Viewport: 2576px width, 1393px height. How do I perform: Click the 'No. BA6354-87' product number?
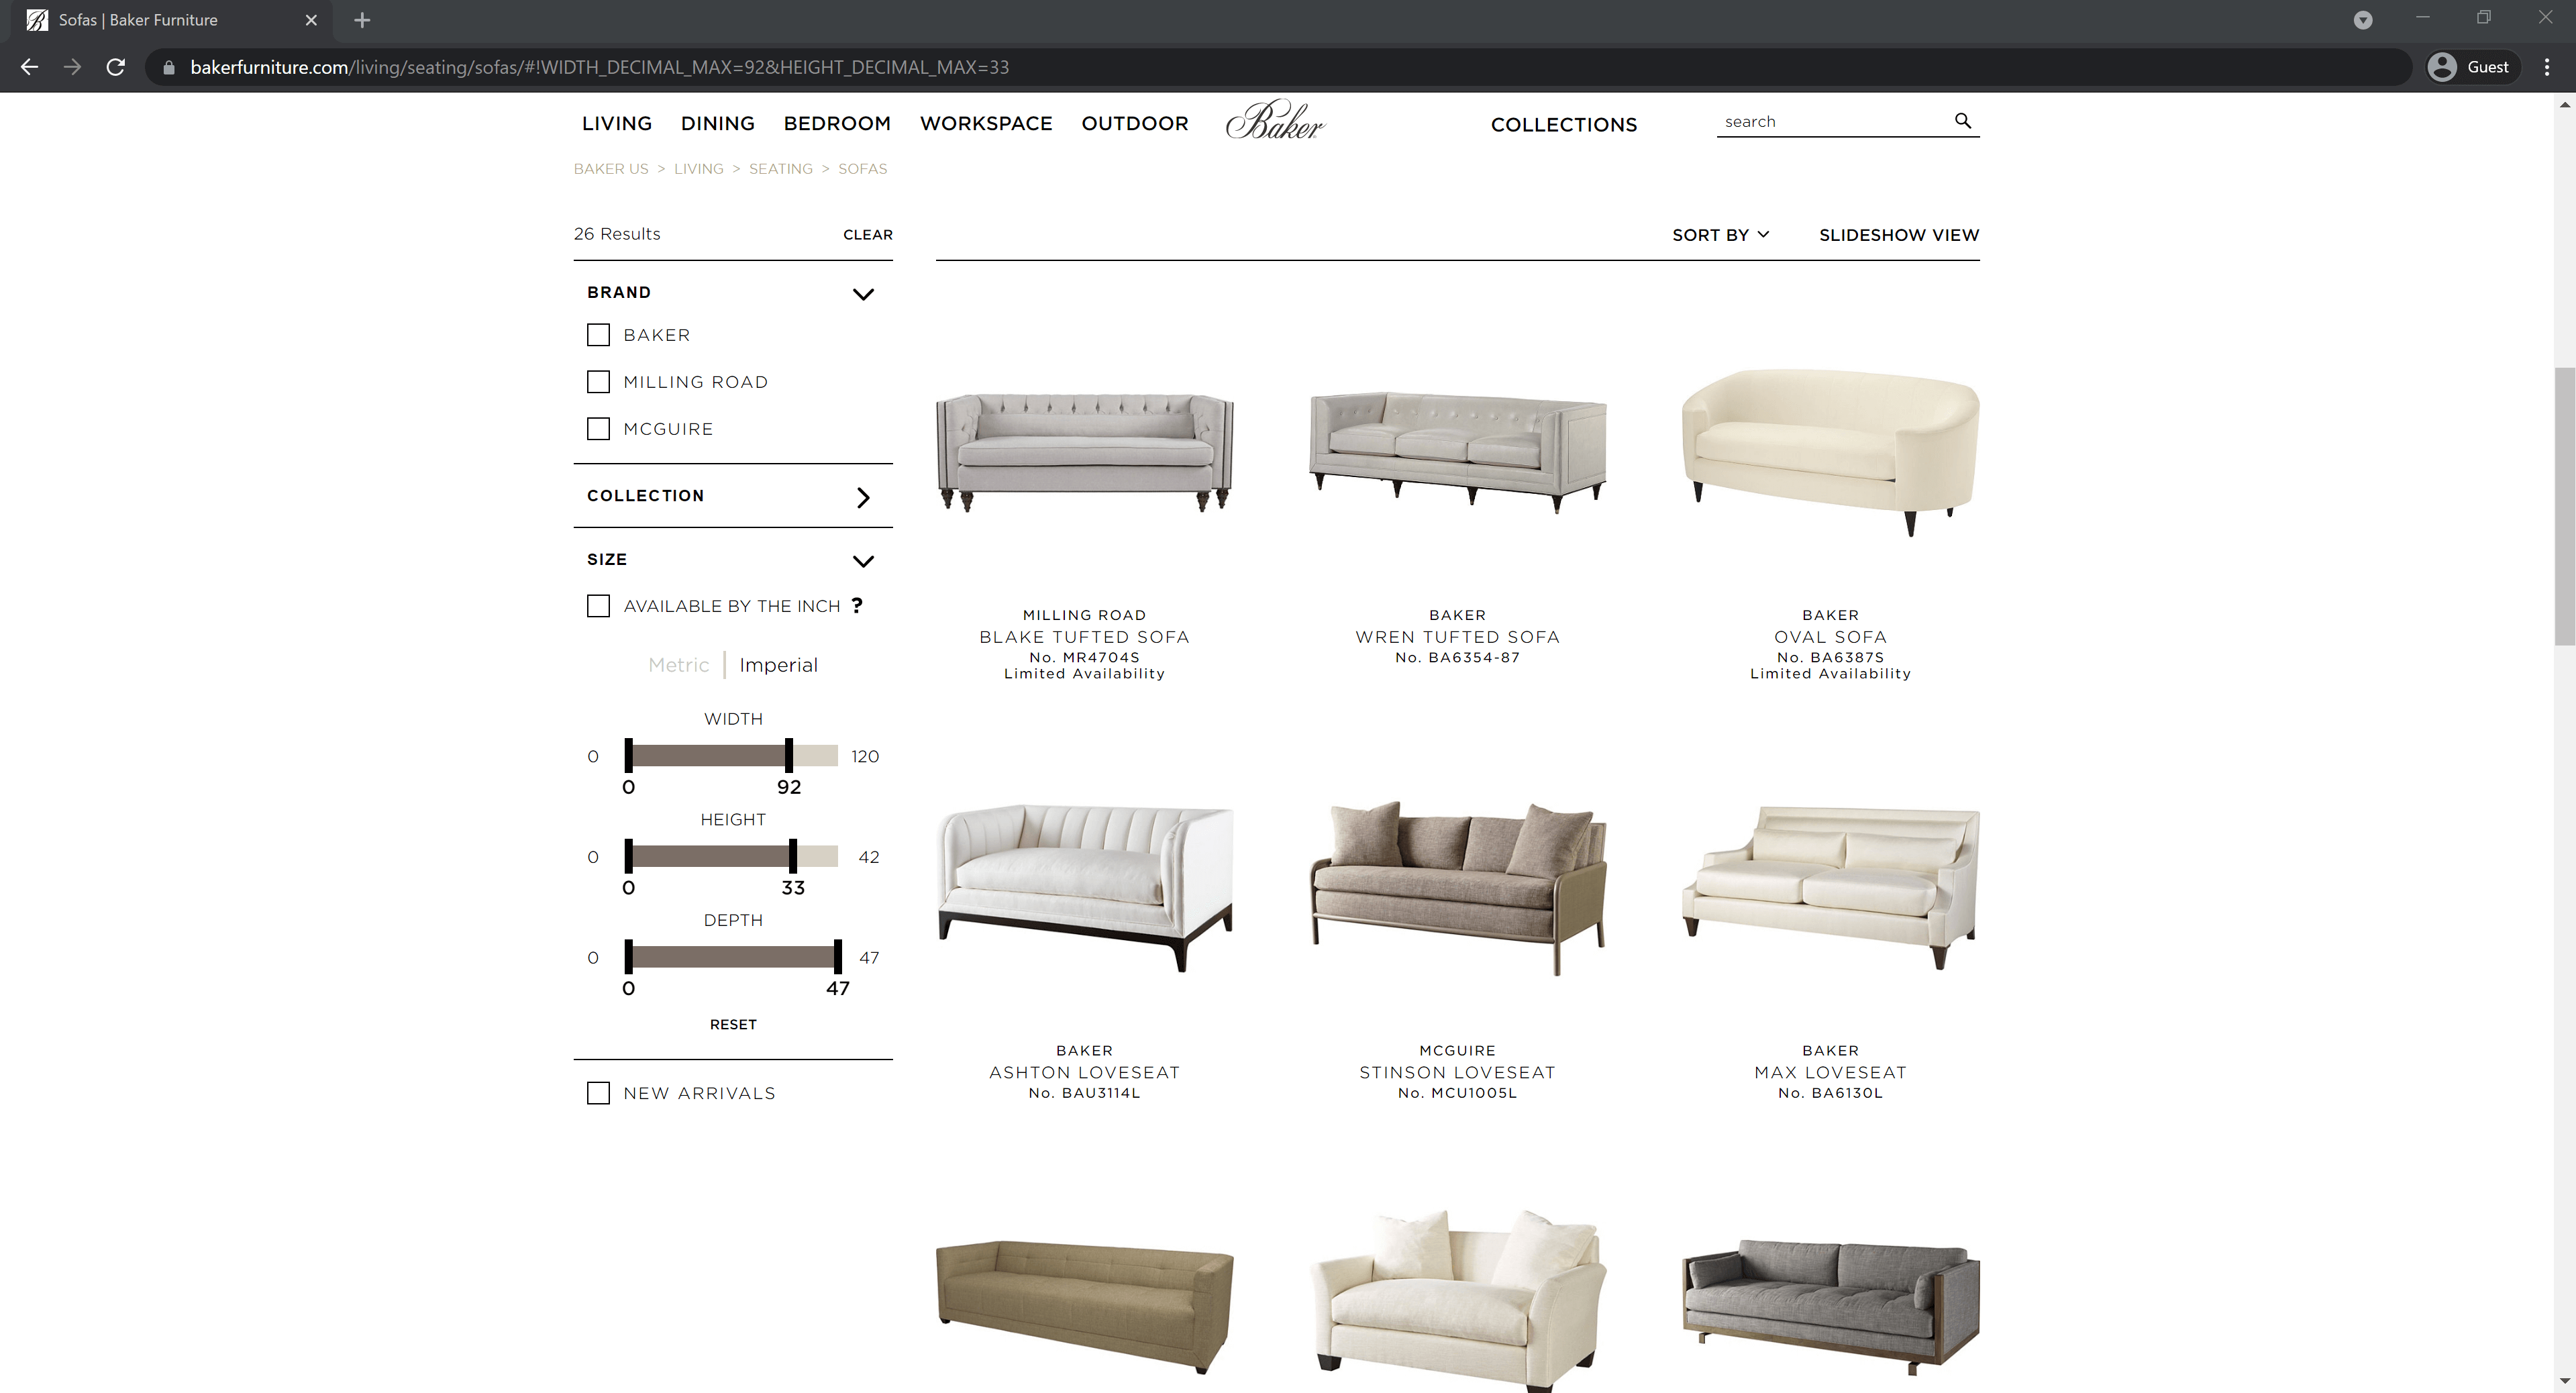click(x=1458, y=657)
